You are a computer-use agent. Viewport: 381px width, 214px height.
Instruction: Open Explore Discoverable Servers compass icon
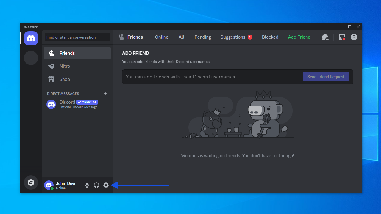(31, 182)
